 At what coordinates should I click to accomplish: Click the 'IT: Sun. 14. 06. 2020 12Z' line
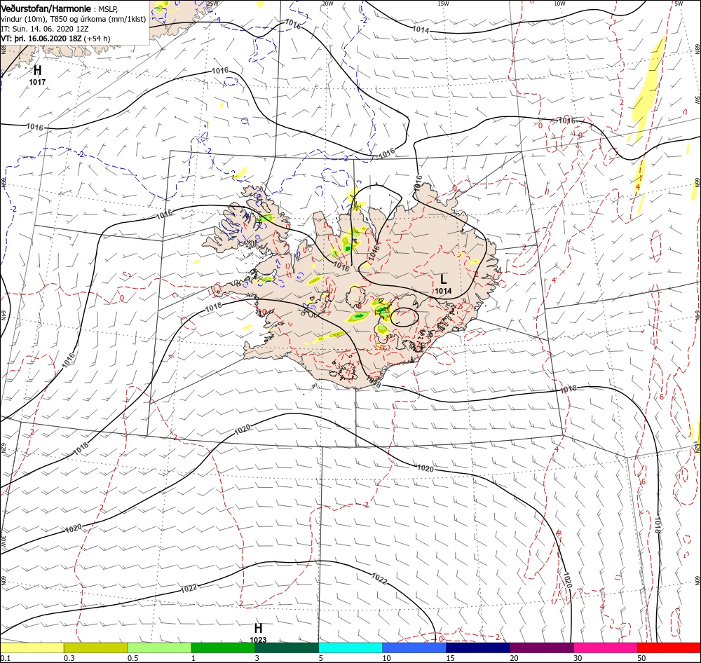click(x=45, y=29)
